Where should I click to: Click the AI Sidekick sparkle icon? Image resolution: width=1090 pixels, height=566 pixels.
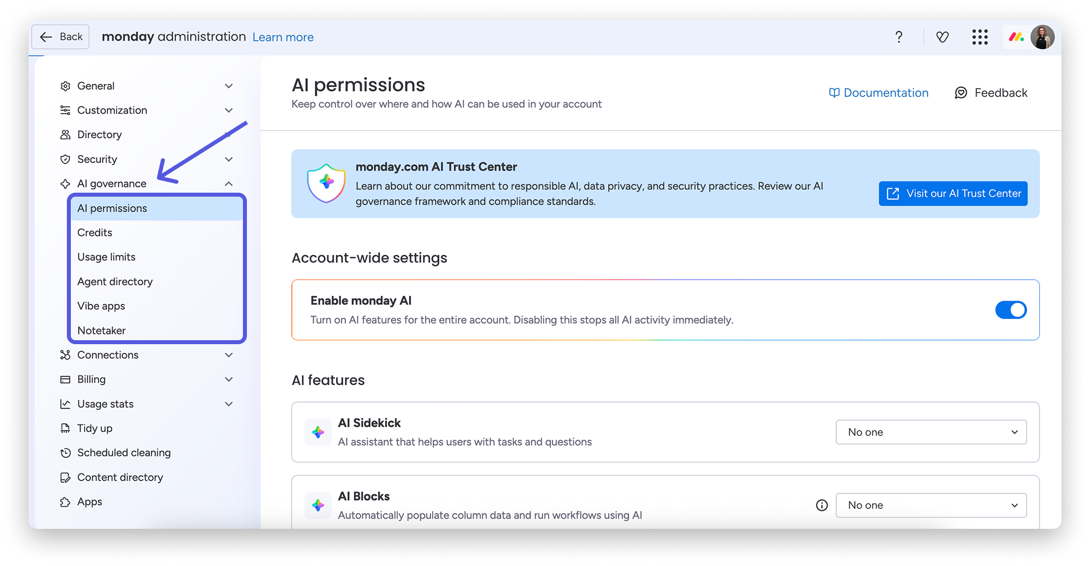pyautogui.click(x=318, y=432)
